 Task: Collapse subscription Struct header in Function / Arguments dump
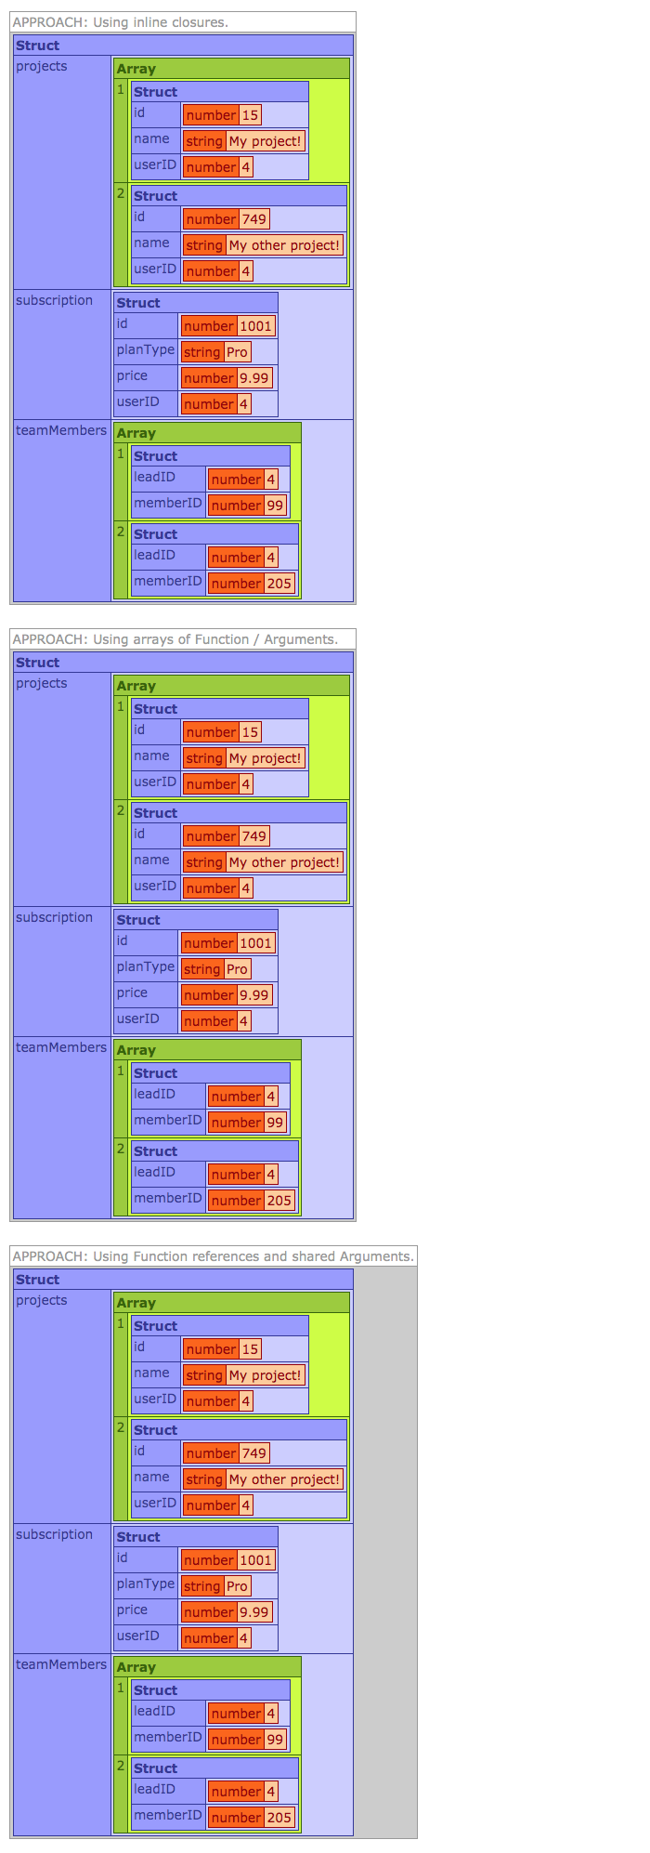(x=195, y=920)
